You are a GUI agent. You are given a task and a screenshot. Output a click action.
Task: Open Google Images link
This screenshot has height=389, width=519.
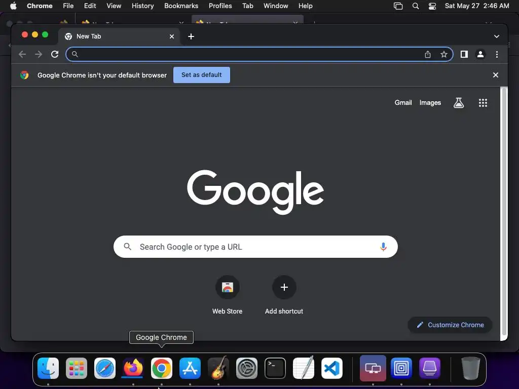click(430, 102)
